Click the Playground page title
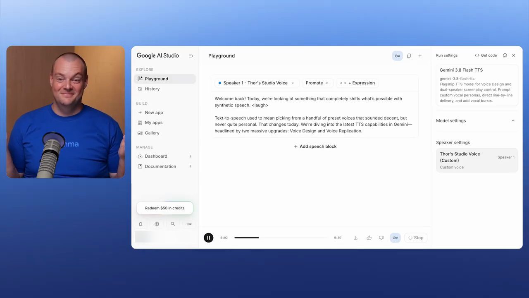 pyautogui.click(x=222, y=56)
